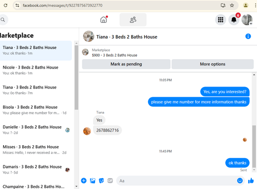This screenshot has height=189, width=257.
Task: Open the Tiana conversation from 7m ago
Action: pyautogui.click(x=36, y=90)
